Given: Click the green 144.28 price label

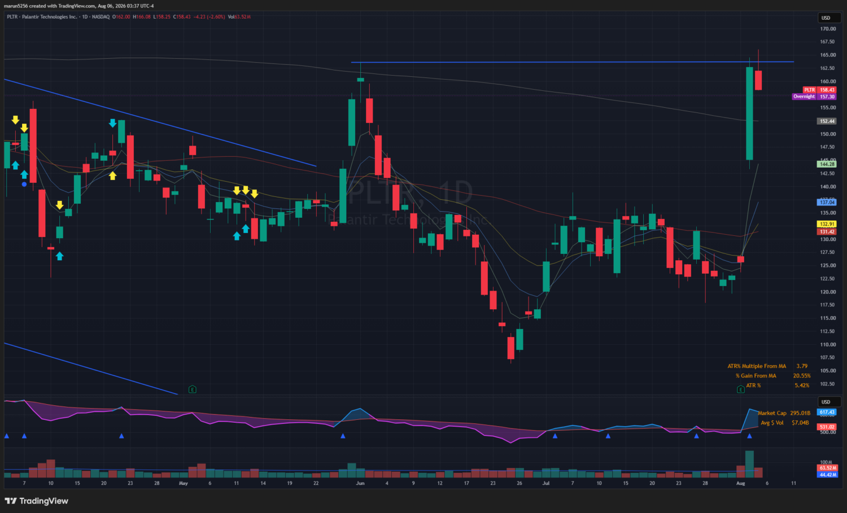Looking at the screenshot, I should [827, 164].
